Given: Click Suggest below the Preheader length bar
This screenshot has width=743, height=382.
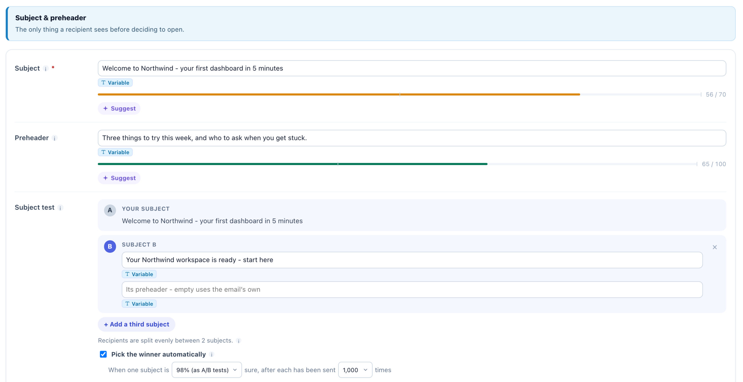Looking at the screenshot, I should 119,178.
